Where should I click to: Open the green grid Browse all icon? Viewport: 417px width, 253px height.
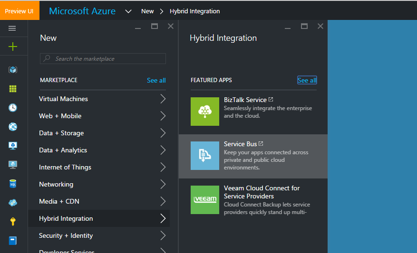[13, 89]
